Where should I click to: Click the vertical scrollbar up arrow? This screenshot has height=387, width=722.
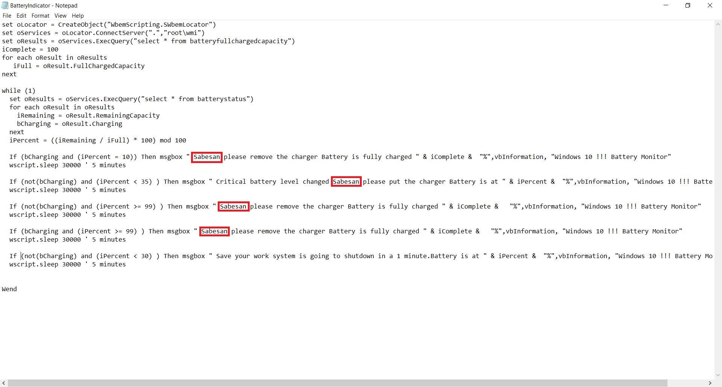pyautogui.click(x=718, y=24)
